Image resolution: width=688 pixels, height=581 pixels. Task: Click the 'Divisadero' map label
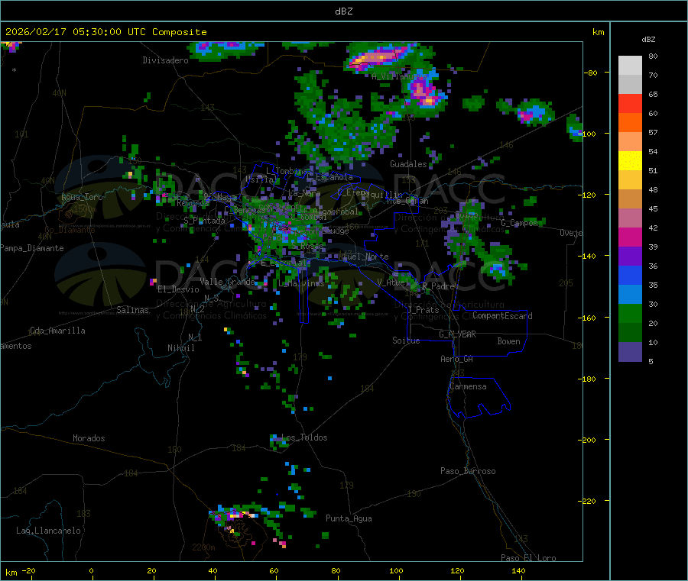coord(165,60)
